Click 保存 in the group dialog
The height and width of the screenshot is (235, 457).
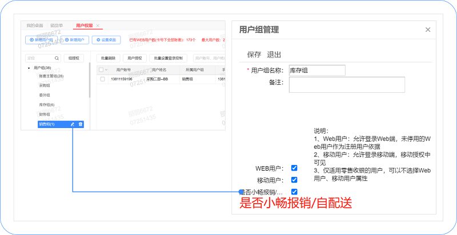[254, 55]
